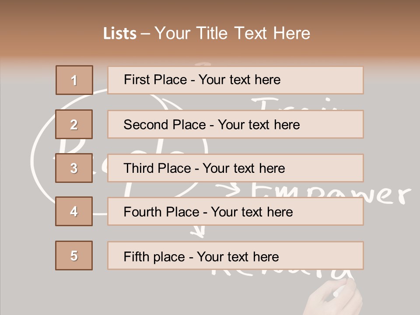This screenshot has width=420, height=315.
Task: Click the number 1 box
Action: click(x=74, y=80)
